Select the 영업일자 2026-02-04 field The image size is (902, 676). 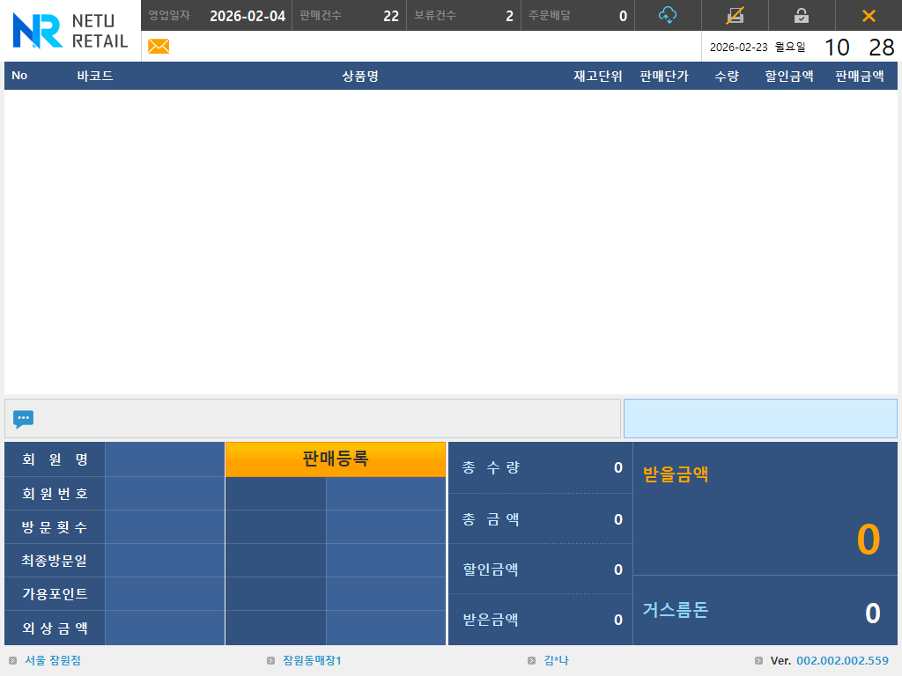[217, 16]
